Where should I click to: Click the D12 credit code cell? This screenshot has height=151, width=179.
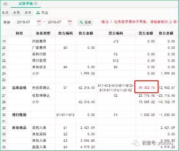[116, 60]
